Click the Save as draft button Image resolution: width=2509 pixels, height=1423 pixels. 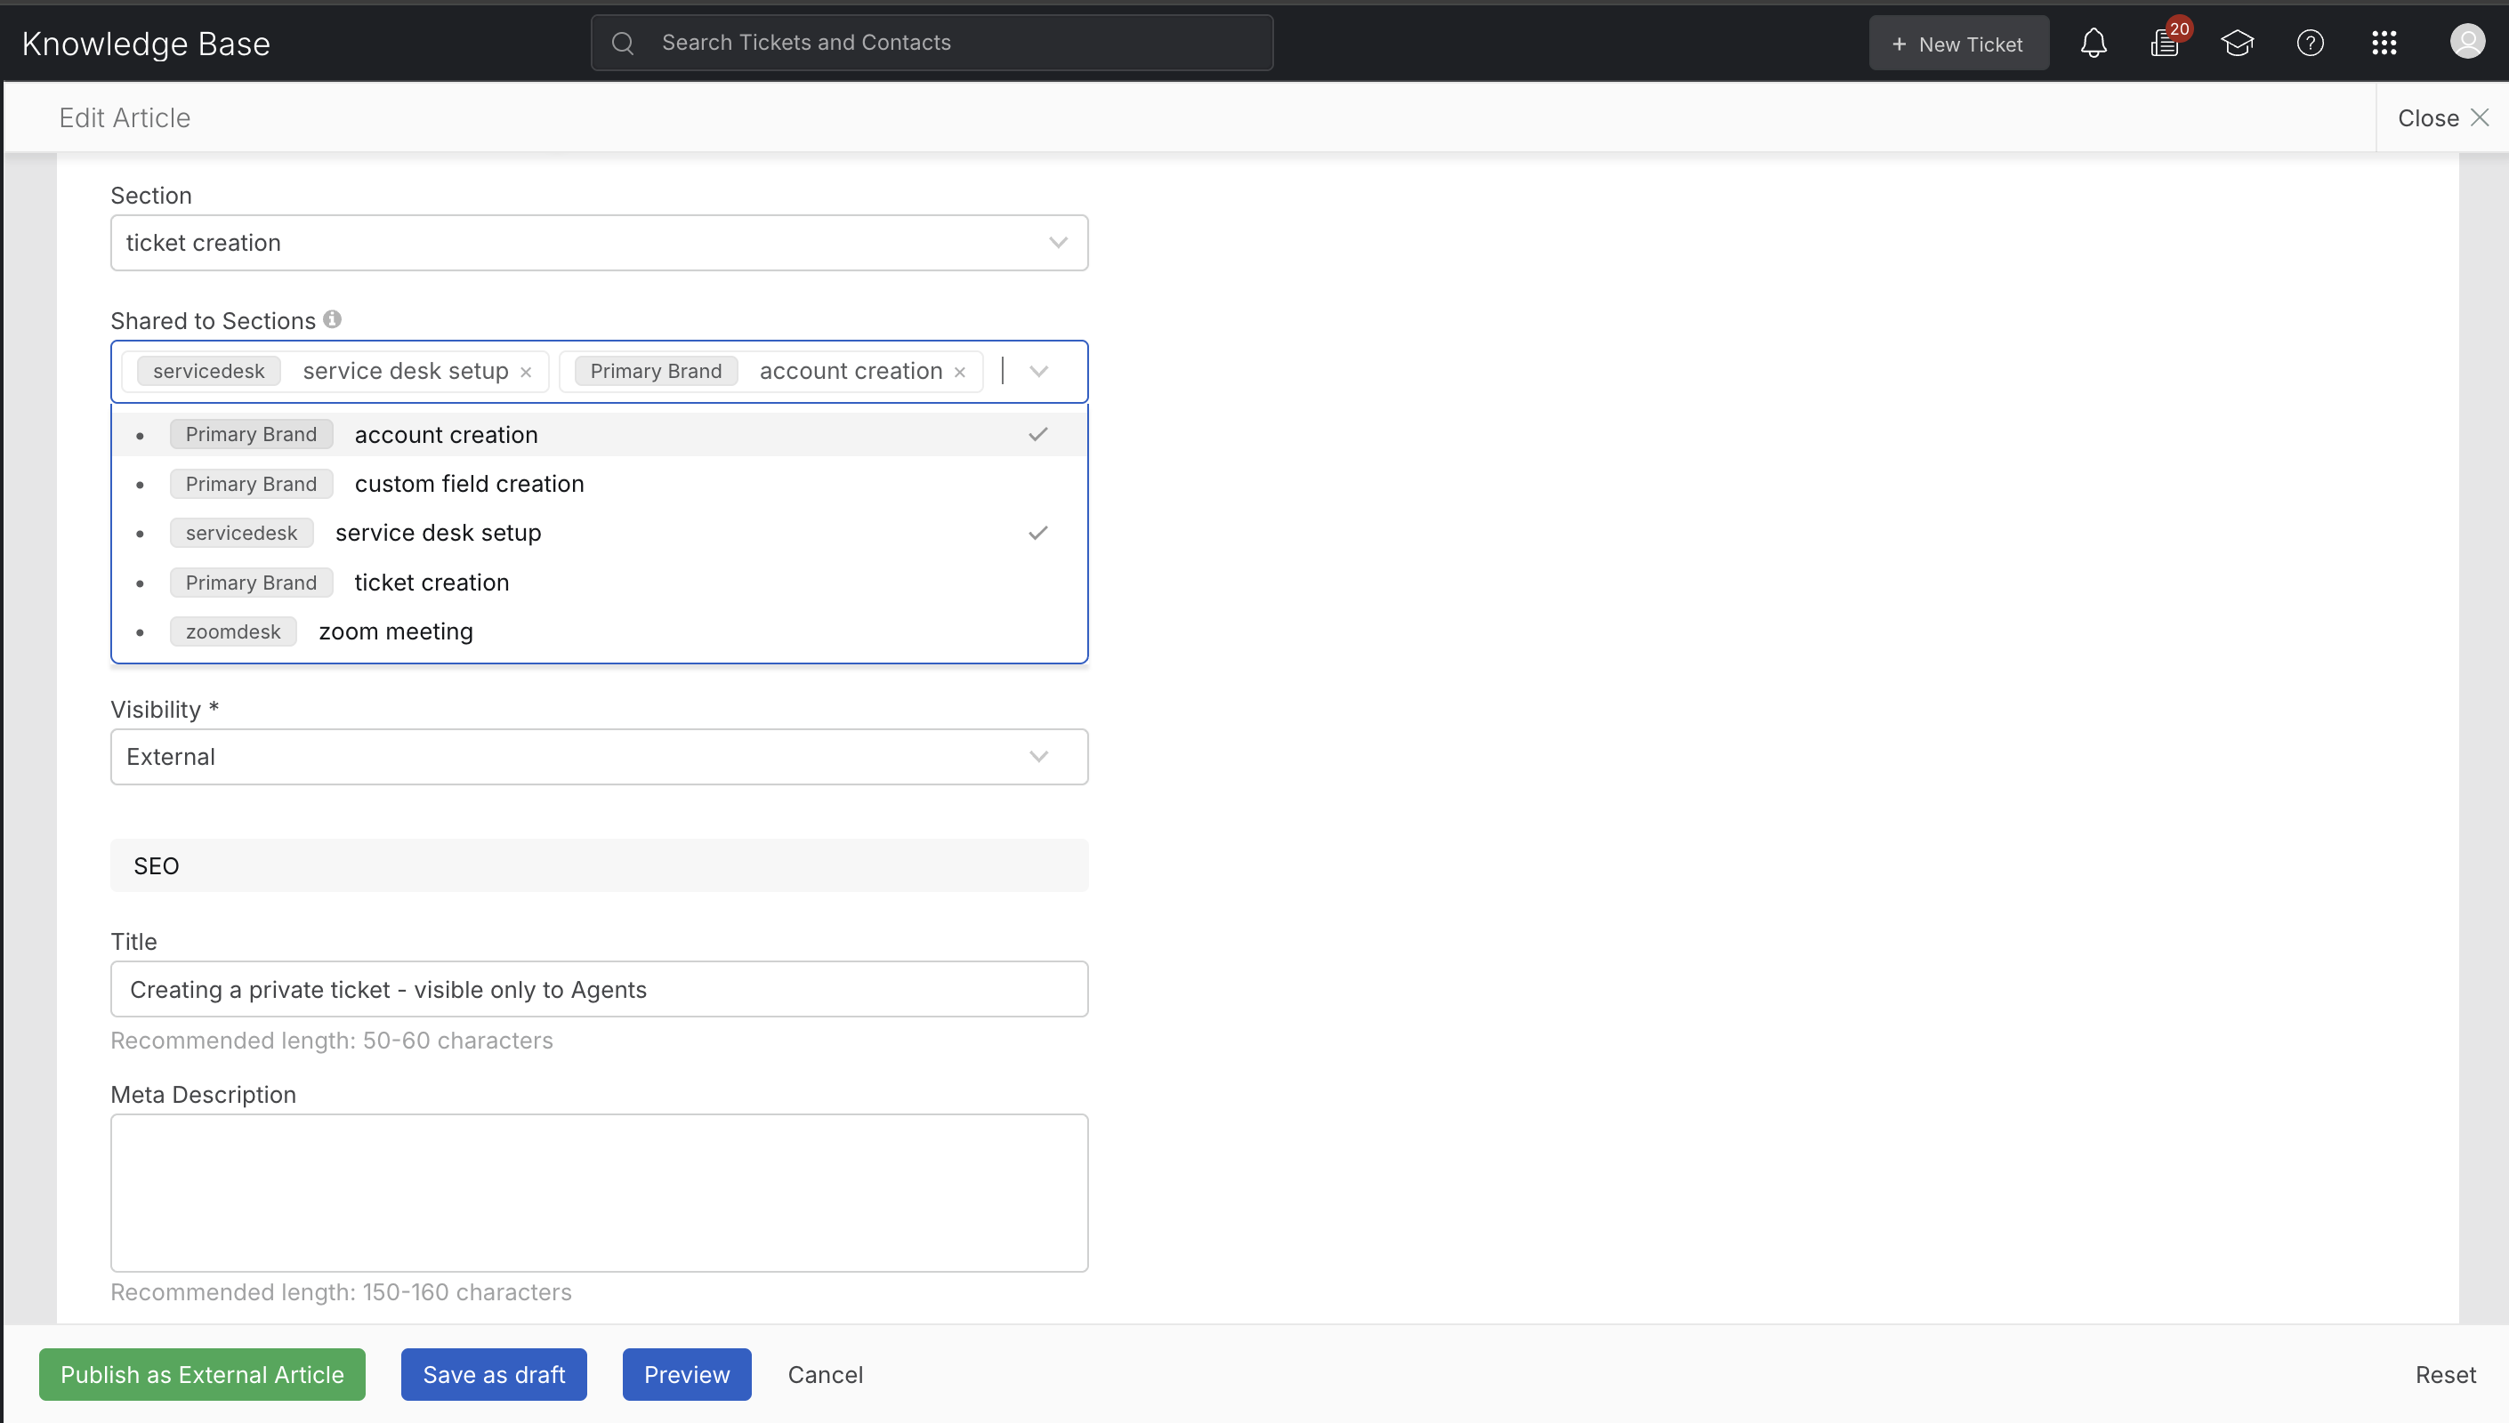tap(494, 1374)
